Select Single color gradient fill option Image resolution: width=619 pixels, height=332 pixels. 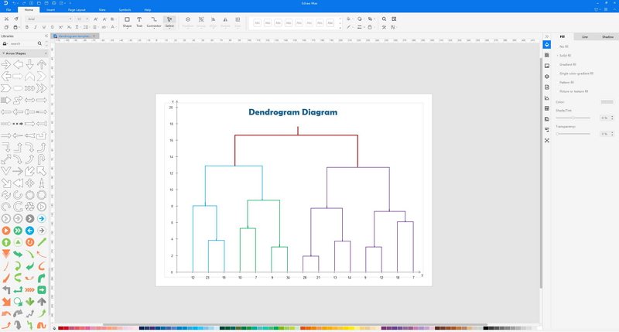[x=576, y=74]
